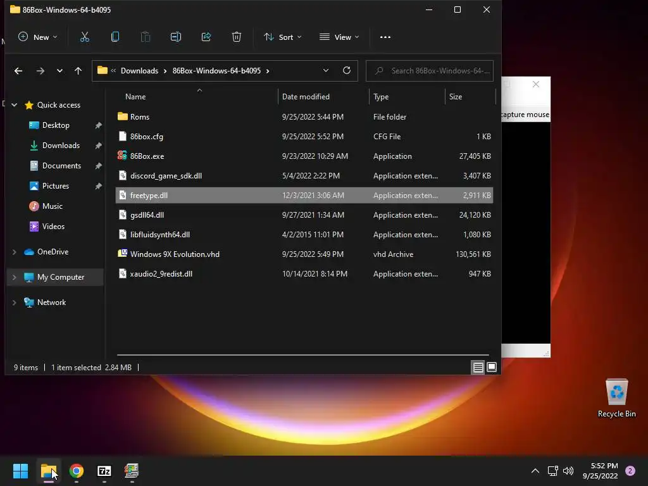
Task: Click the network tray icon
Action: (552, 471)
